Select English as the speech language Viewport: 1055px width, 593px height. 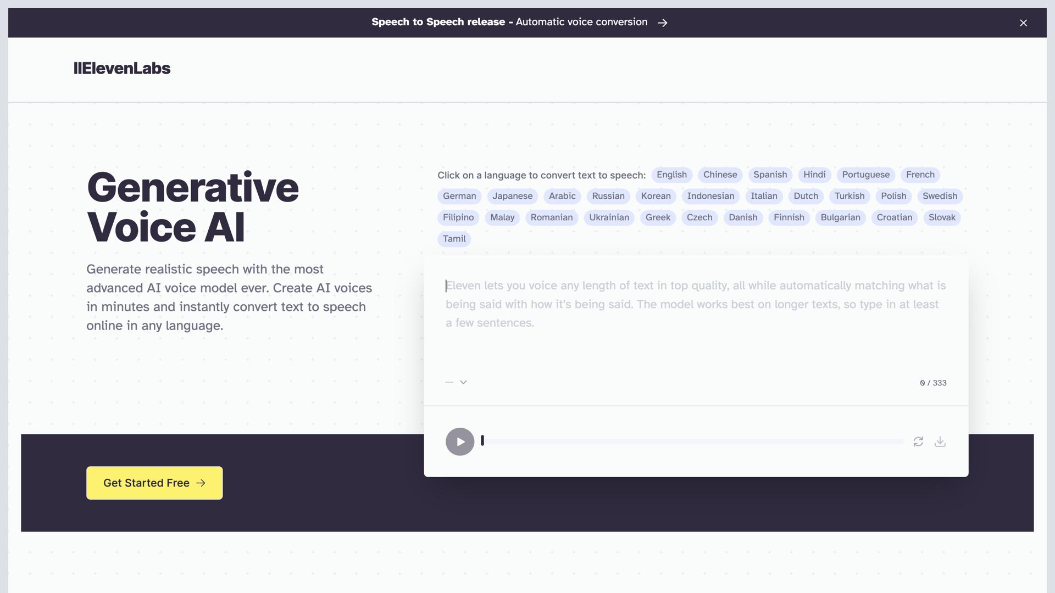tap(671, 175)
